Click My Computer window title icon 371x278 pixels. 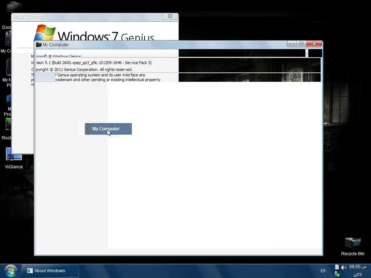(x=39, y=45)
